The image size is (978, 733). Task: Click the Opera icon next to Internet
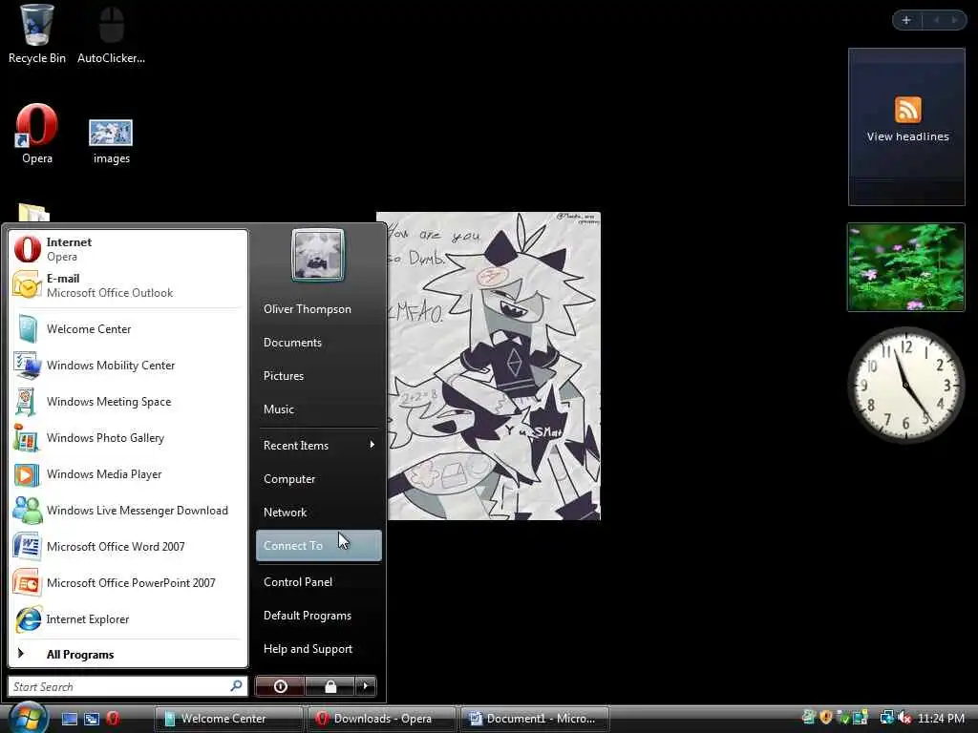(x=28, y=248)
